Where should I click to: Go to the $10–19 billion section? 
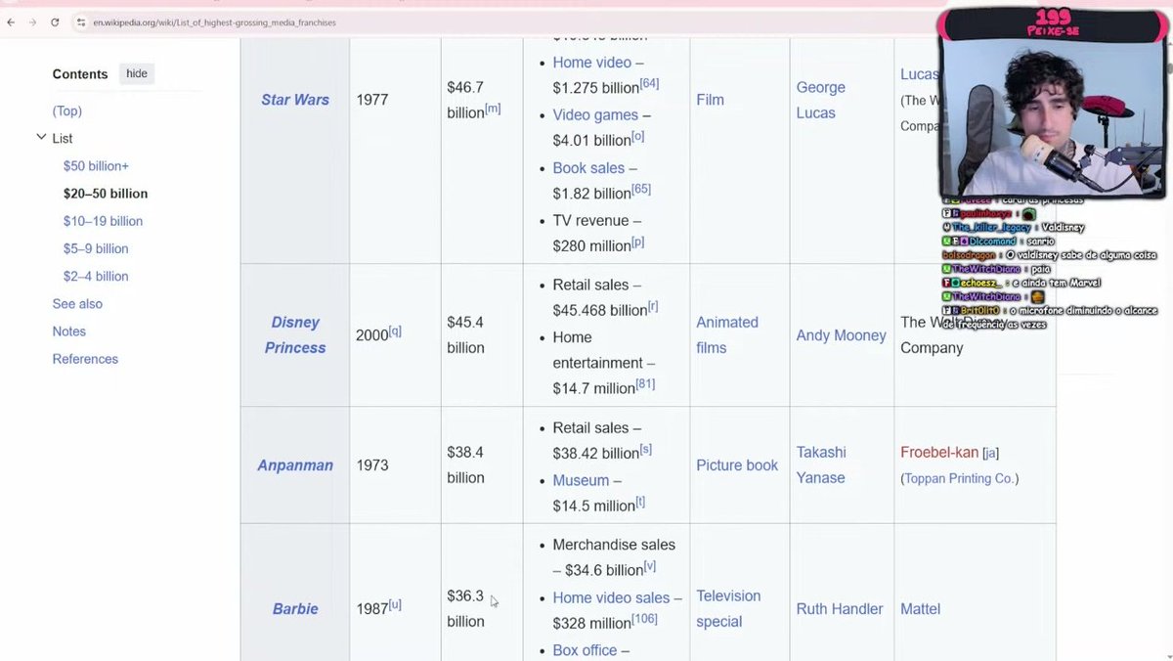click(x=103, y=221)
